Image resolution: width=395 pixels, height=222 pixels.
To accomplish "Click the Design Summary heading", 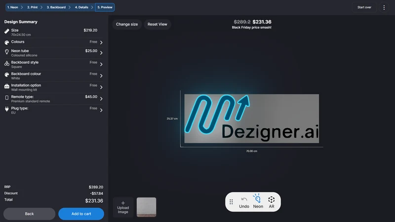I will coord(21,22).
